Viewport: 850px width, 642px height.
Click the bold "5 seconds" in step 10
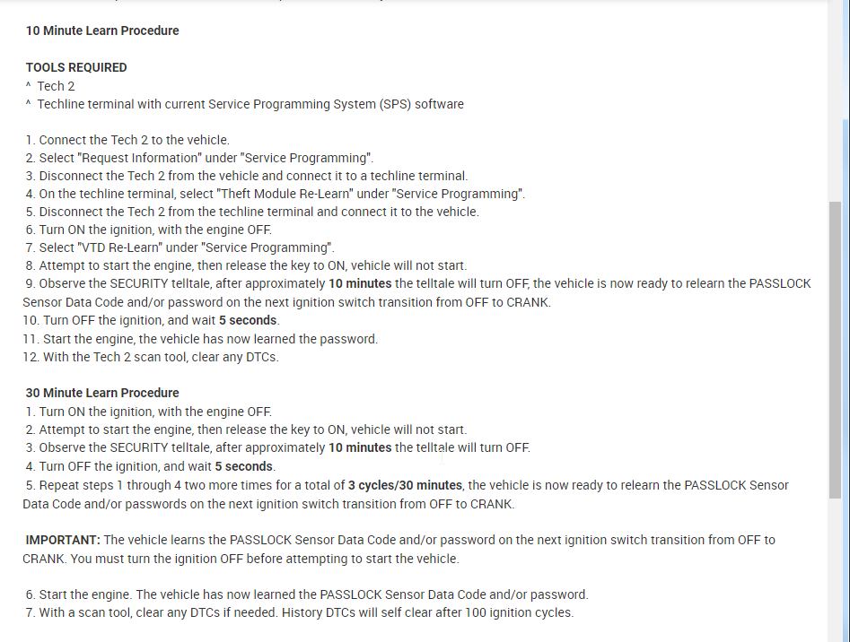[247, 320]
